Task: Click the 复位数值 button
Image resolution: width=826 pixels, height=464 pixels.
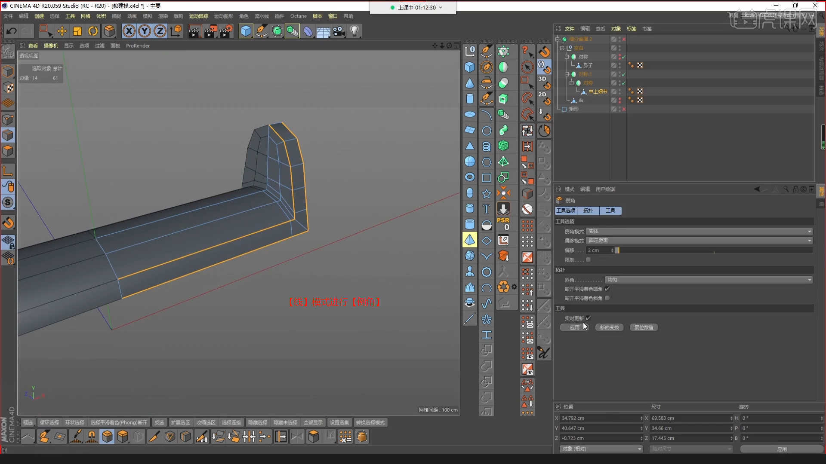Action: [x=644, y=327]
